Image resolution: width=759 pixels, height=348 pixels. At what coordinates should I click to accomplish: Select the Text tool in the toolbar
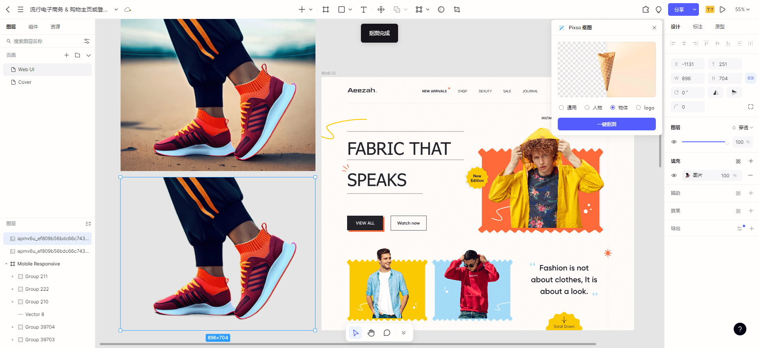(363, 9)
